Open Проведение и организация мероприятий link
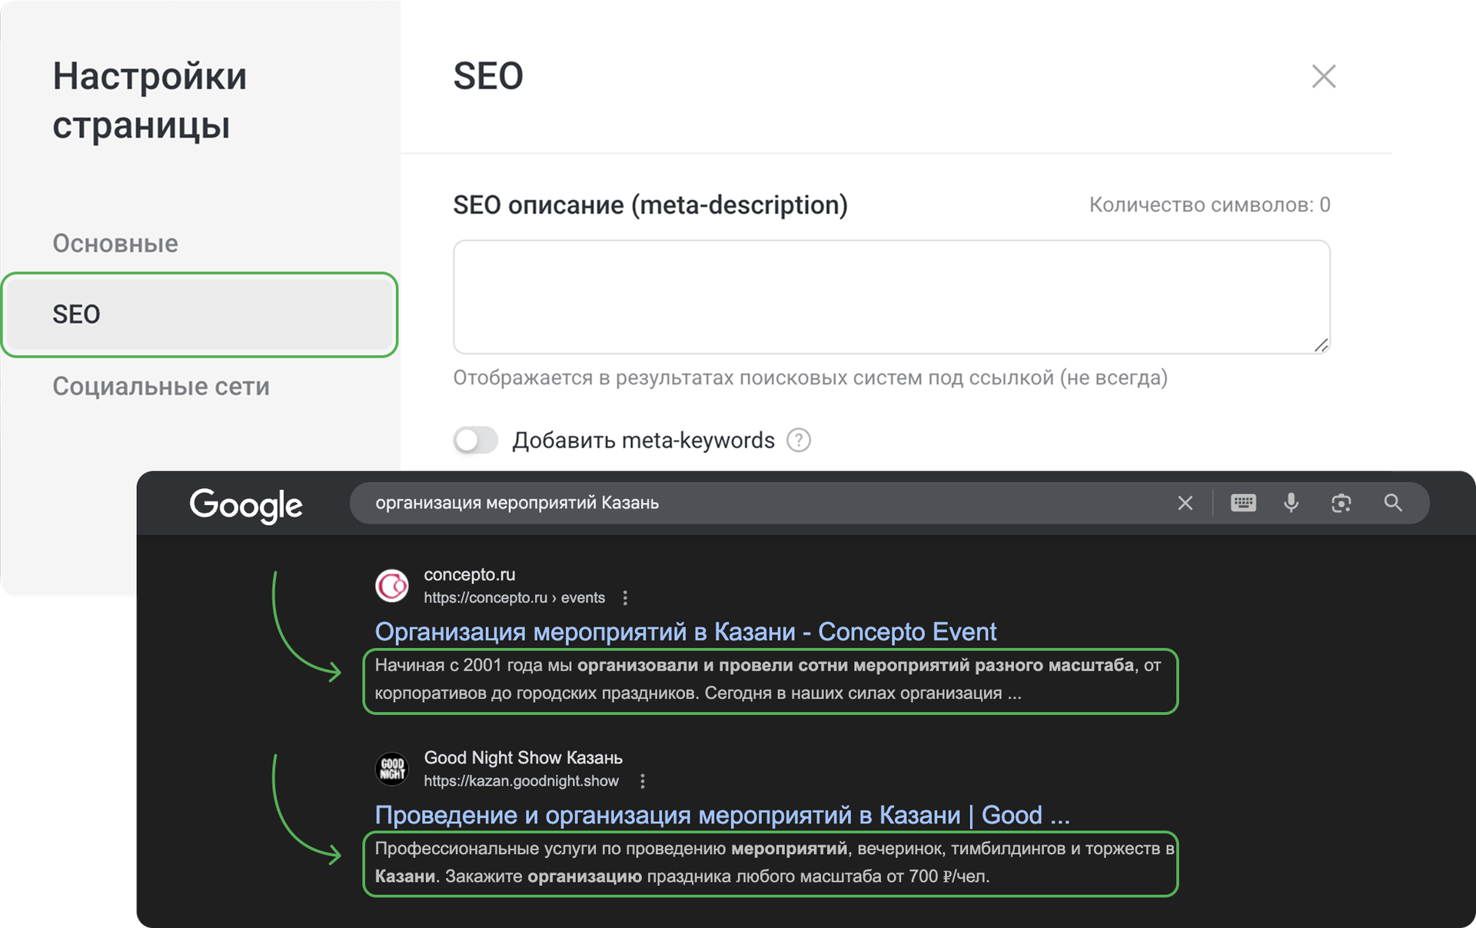 (722, 815)
